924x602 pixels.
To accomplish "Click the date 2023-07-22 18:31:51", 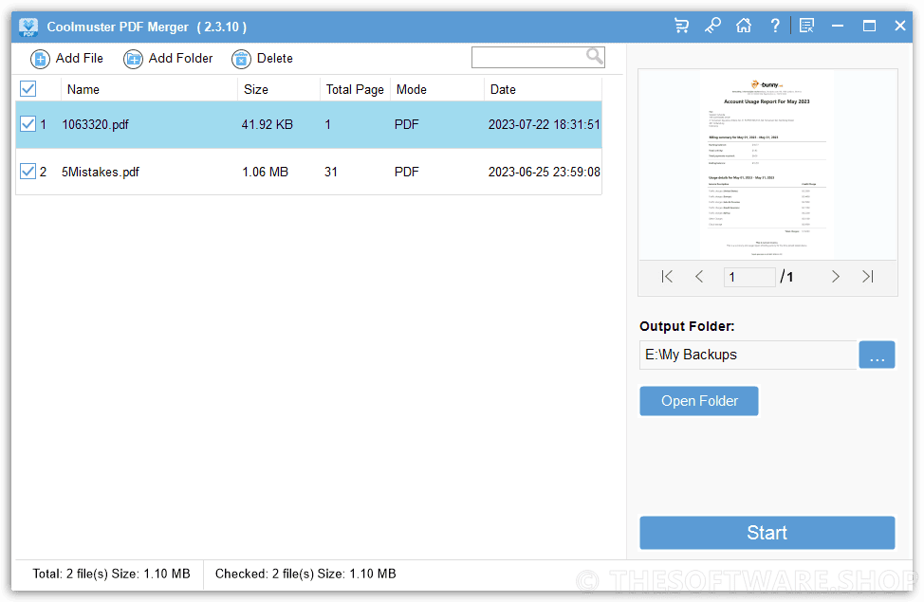I will pos(544,124).
